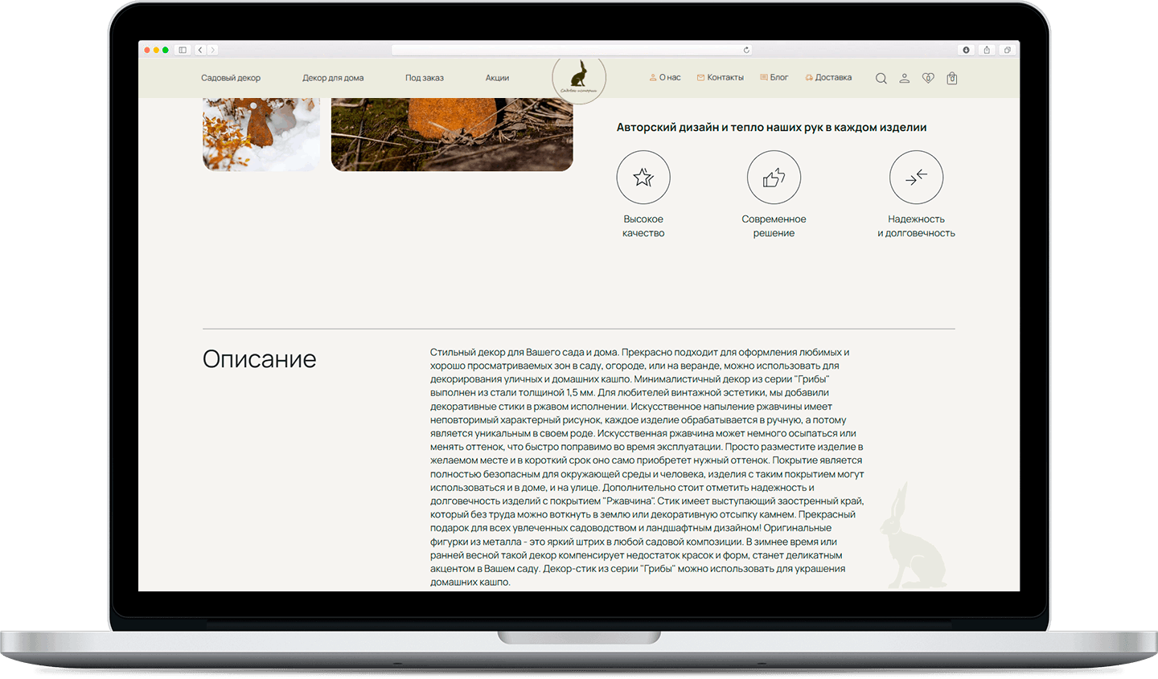Click the thumbs-up icon above Современное решение
The image size is (1158, 679).
(774, 177)
